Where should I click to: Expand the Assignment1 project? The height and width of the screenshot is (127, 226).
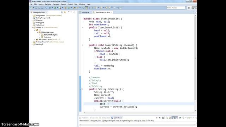pyautogui.click(x=32, y=16)
